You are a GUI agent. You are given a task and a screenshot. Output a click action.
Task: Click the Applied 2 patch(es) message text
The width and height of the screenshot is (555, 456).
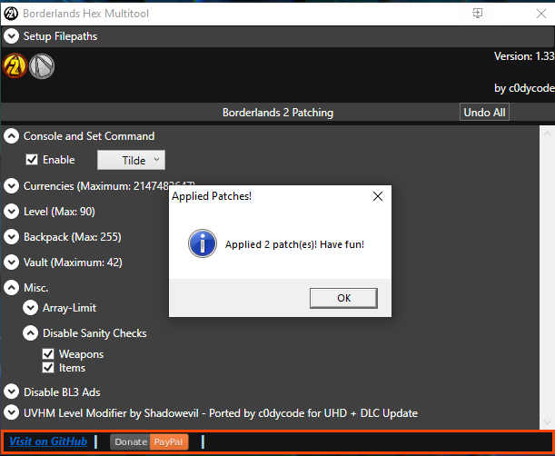point(294,244)
